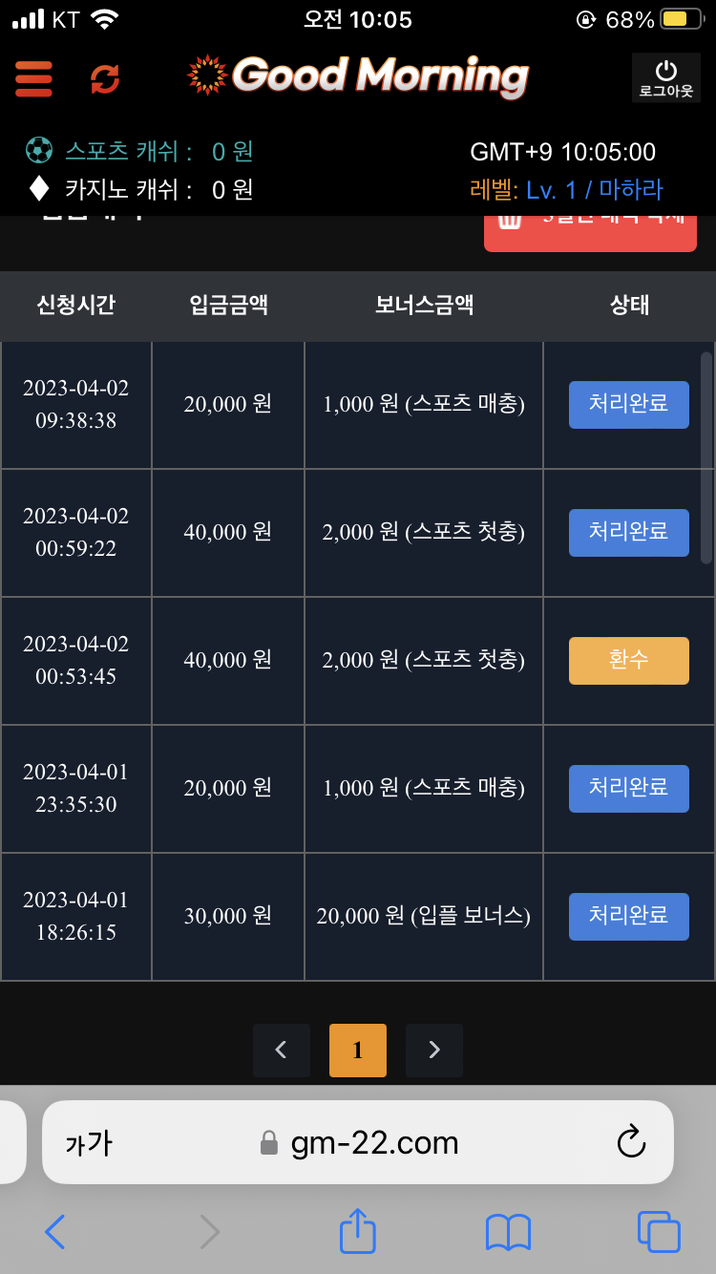Select page 1 in the pagination
The height and width of the screenshot is (1274, 716).
click(358, 1051)
